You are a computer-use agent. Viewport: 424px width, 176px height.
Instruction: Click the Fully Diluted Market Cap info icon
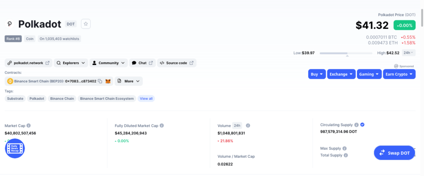pyautogui.click(x=162, y=126)
